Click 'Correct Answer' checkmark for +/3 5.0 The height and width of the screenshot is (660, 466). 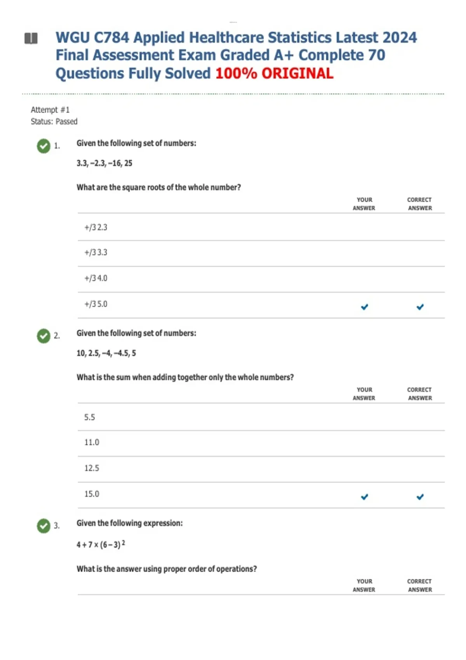420,307
